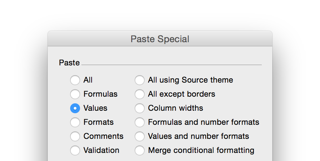Viewport: 320px width, 161px height.
Task: Select Merge conditional formatting option
Action: [140, 150]
